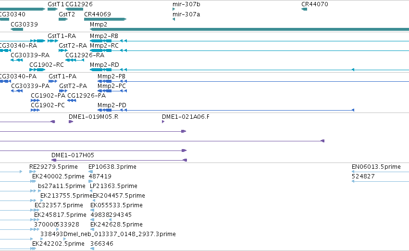Select the CG12926 gene label

tap(79, 4)
